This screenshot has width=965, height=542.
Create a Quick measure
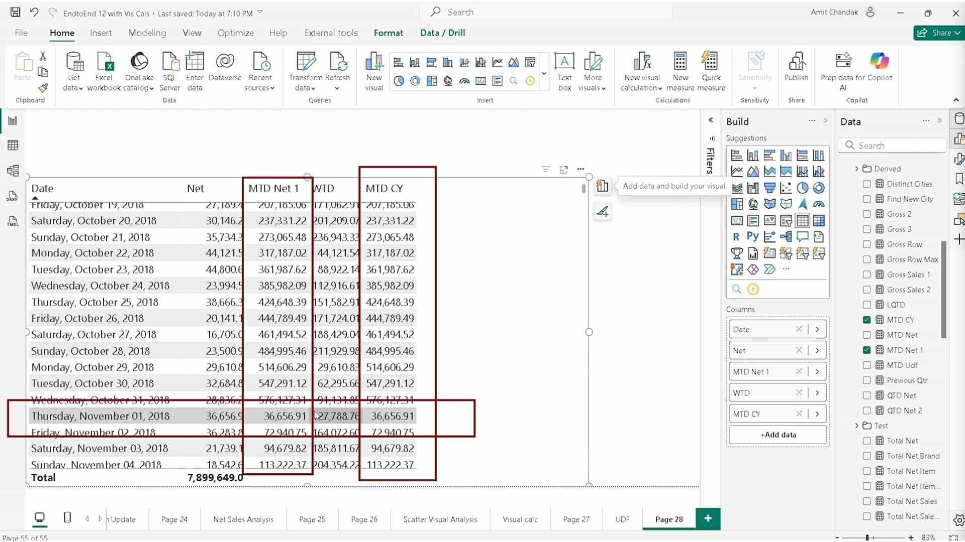712,70
